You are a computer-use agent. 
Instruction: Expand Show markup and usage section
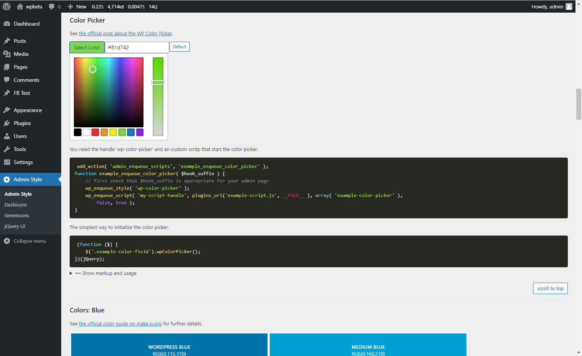[103, 273]
